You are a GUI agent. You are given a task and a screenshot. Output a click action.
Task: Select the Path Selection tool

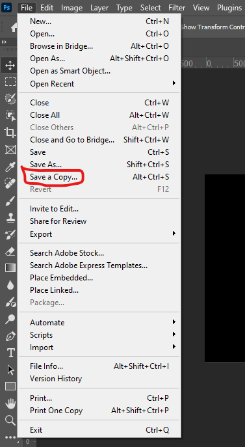click(x=10, y=370)
